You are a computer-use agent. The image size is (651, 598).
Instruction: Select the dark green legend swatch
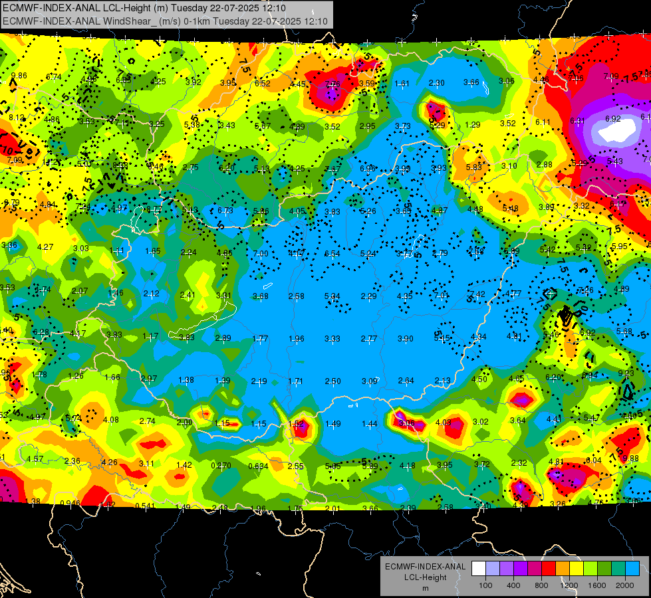pyautogui.click(x=604, y=569)
